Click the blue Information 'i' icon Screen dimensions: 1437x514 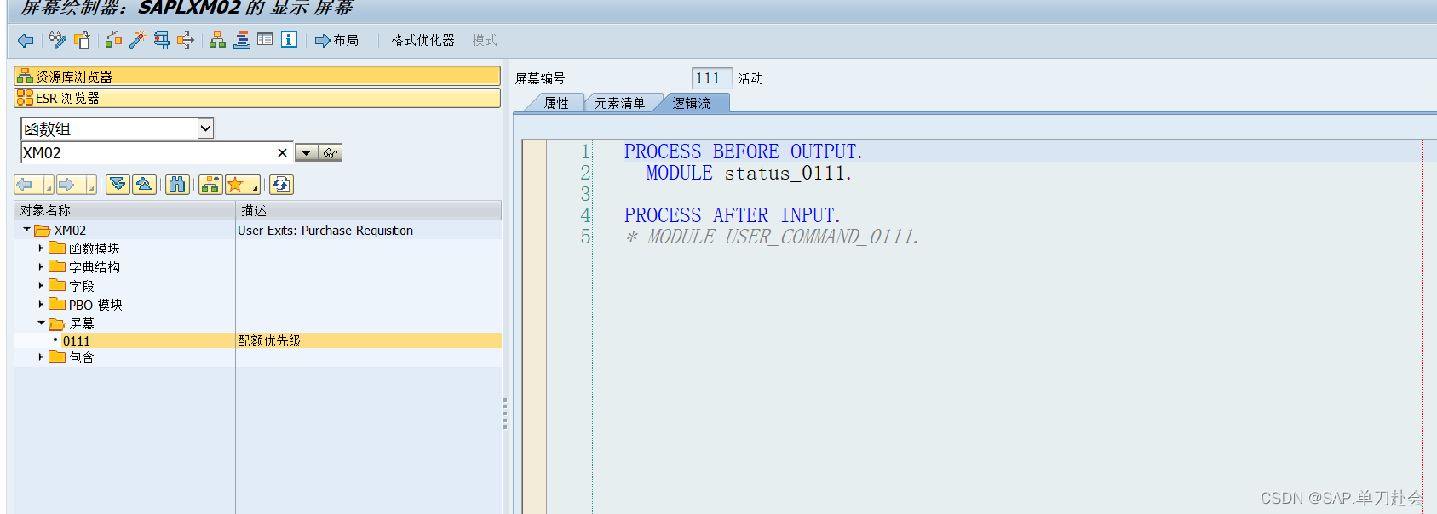pyautogui.click(x=290, y=40)
